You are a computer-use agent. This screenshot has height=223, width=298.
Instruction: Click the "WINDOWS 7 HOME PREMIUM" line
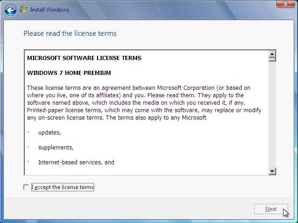(69, 73)
